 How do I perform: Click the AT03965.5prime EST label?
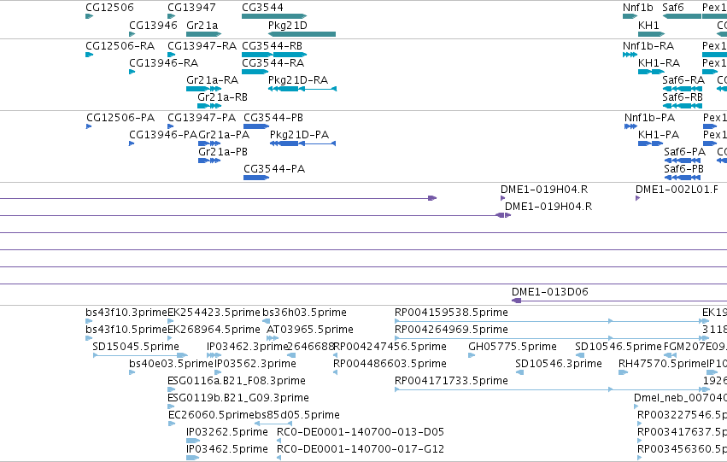click(310, 330)
